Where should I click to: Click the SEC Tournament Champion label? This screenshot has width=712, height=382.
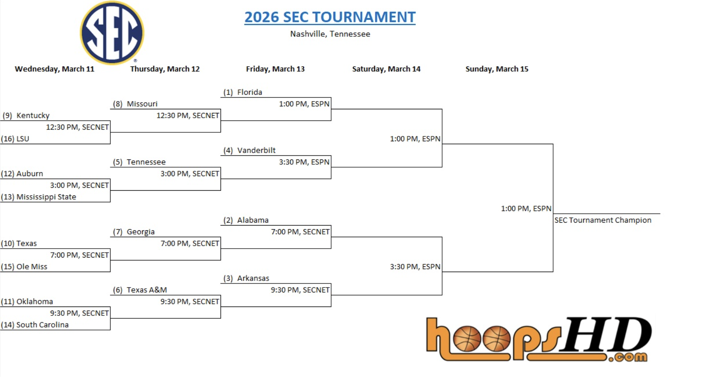tap(602, 220)
